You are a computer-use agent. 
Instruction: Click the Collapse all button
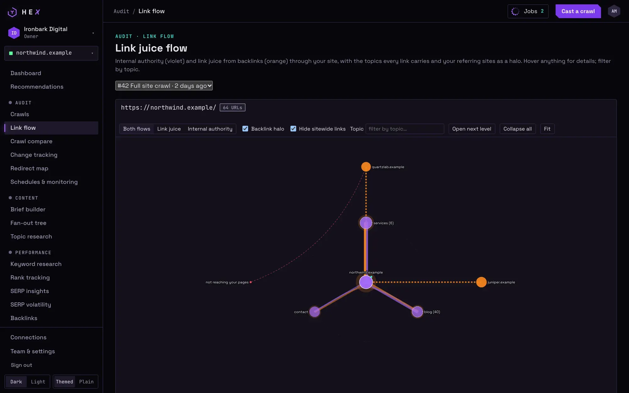(x=518, y=129)
